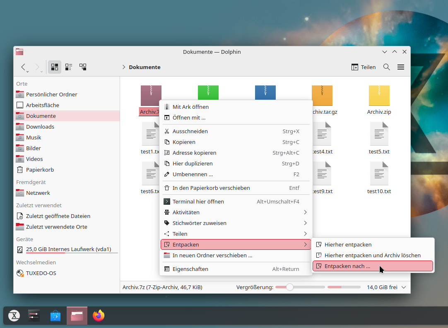Choose Adresse kopieren
Screen dimensions: 448x328
coord(236,153)
